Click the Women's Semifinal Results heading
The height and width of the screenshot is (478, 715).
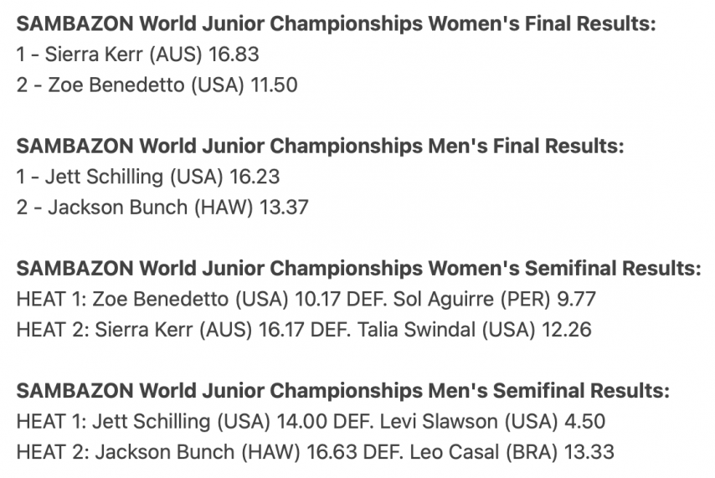coord(359,268)
